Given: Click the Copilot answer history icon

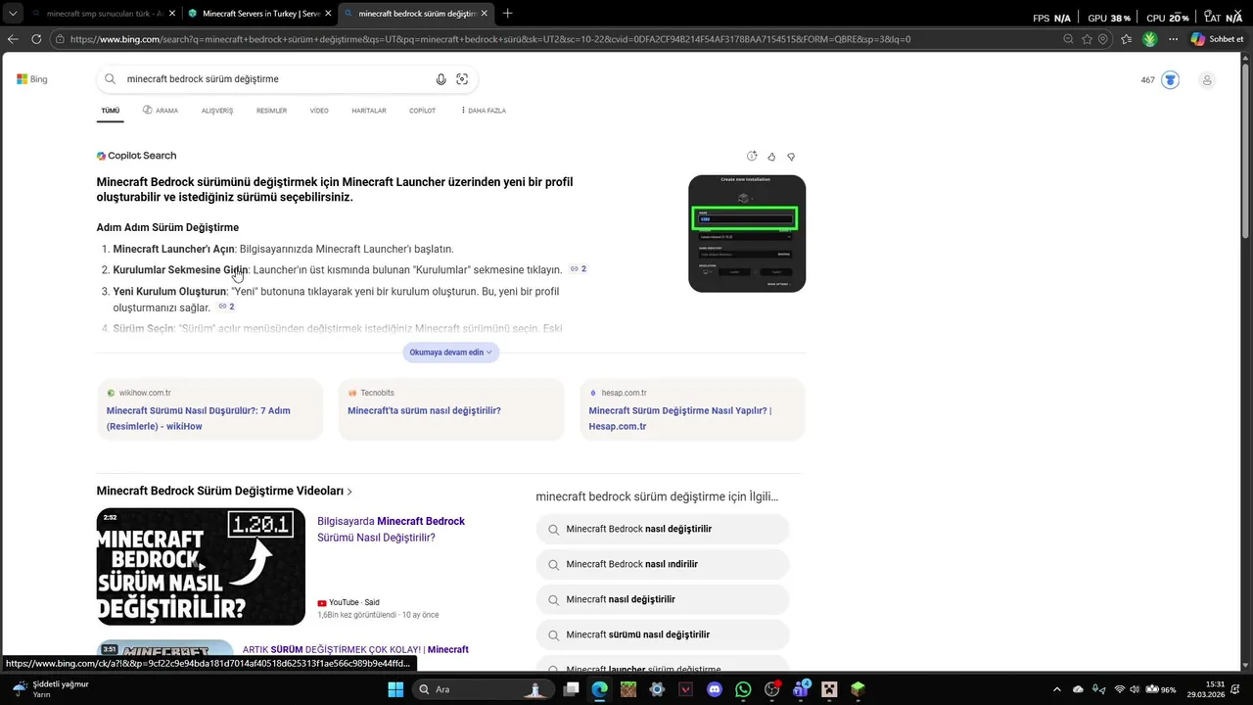Looking at the screenshot, I should pos(752,157).
